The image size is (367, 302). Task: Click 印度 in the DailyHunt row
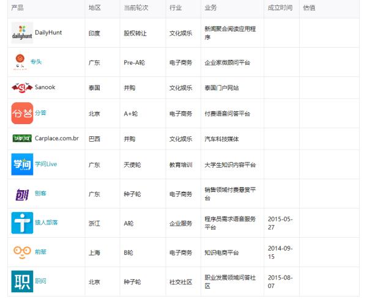pos(94,34)
